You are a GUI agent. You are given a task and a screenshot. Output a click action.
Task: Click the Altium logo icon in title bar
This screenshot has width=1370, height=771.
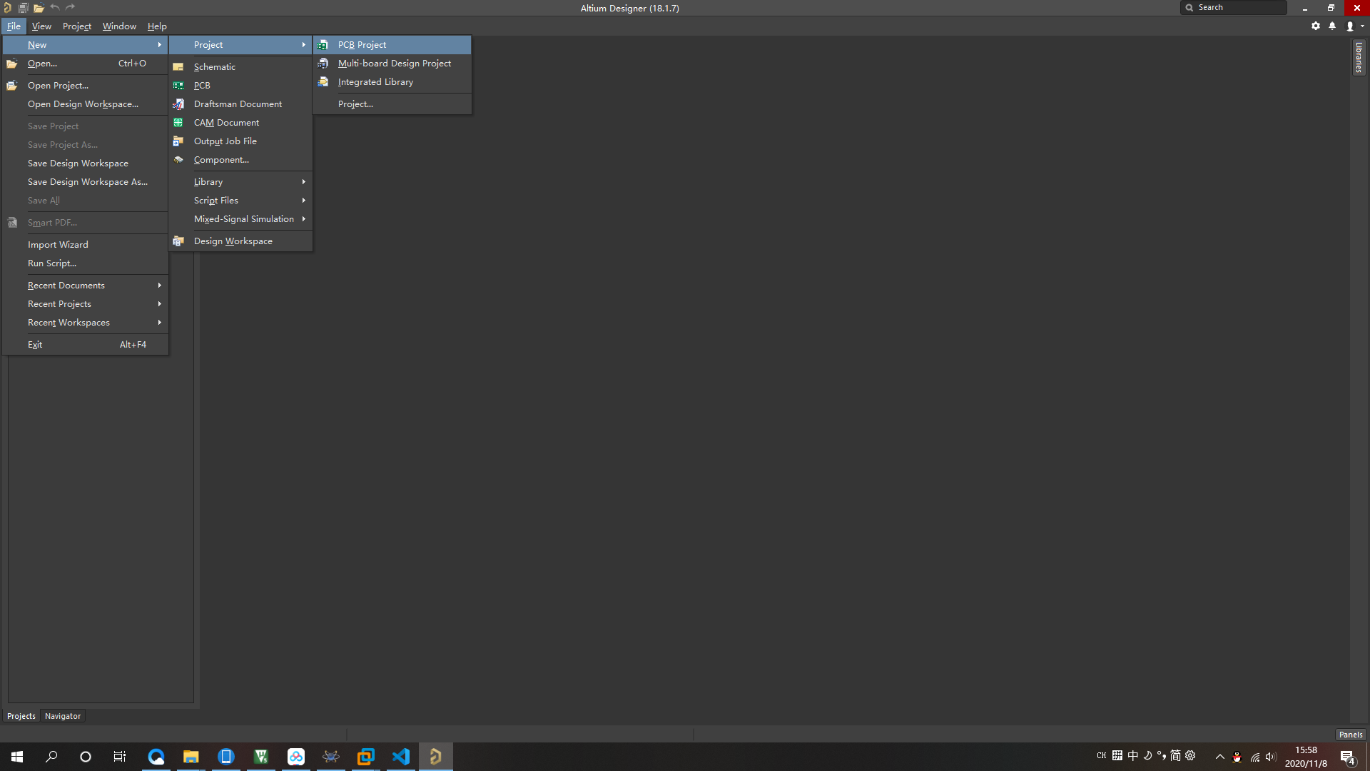[7, 8]
